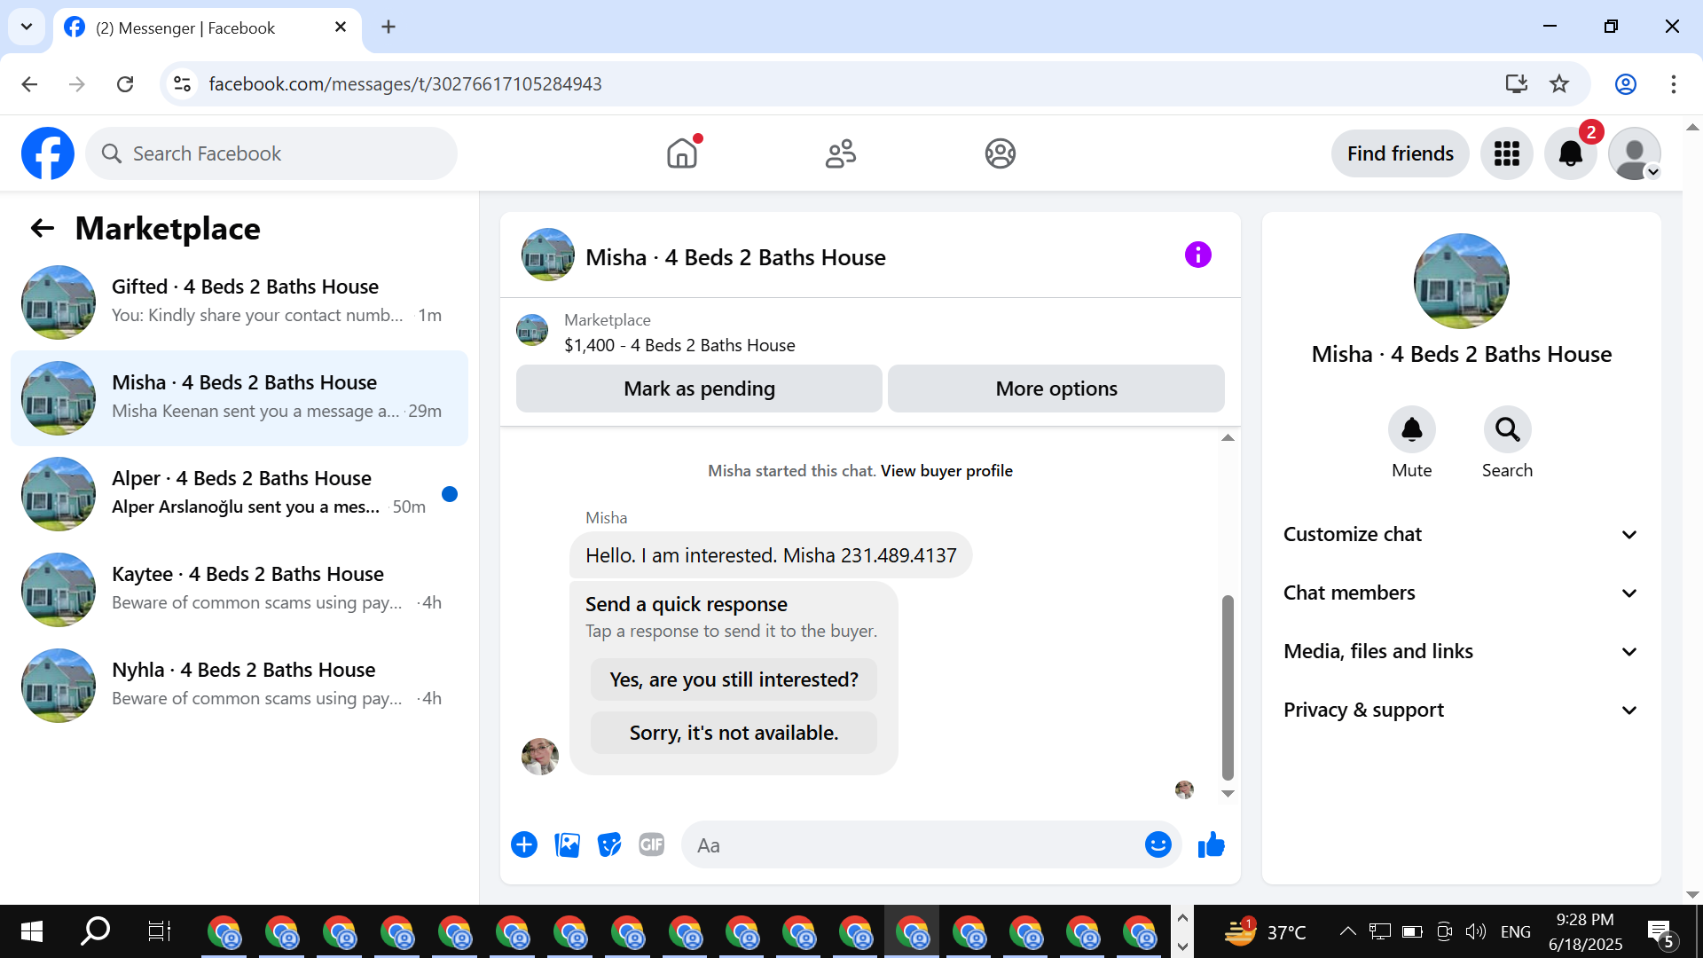The width and height of the screenshot is (1703, 958).
Task: Mute the Misha conversation
Action: (1411, 430)
